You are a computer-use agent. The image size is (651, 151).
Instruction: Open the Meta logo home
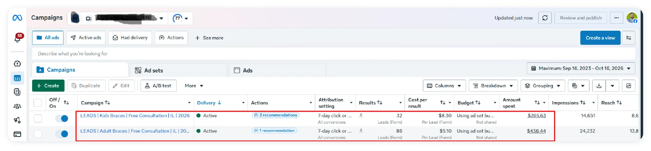(17, 18)
